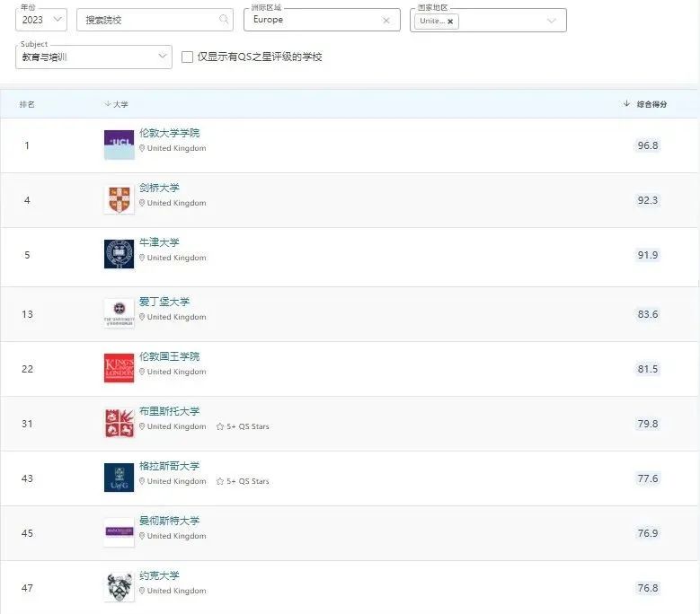Click United Kingdom location under 伦敦大学学院
The height and width of the screenshot is (614, 700).
point(173,148)
